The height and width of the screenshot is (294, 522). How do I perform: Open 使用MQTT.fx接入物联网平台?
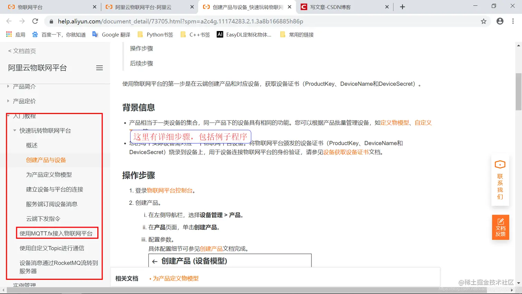point(56,234)
